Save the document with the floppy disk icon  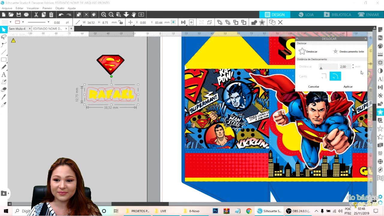click(19, 15)
